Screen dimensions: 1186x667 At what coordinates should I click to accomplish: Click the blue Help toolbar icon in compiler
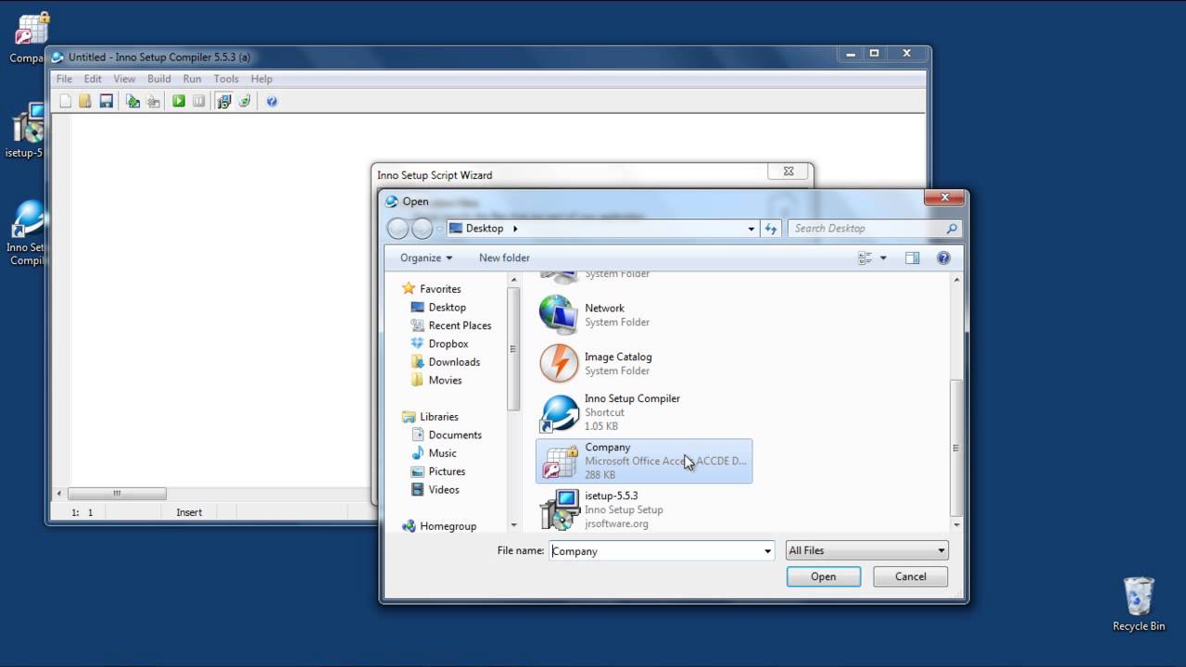tap(271, 101)
